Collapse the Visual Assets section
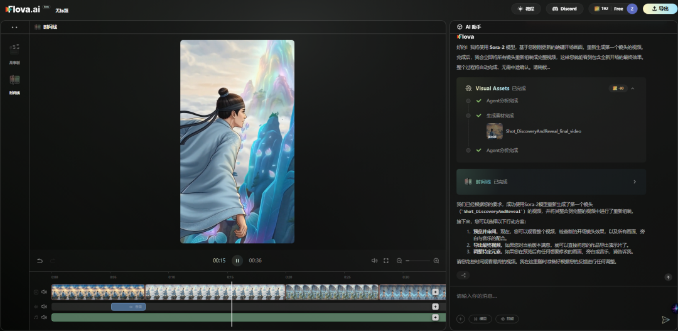Screen dimensions: 678x331 pyautogui.click(x=633, y=89)
